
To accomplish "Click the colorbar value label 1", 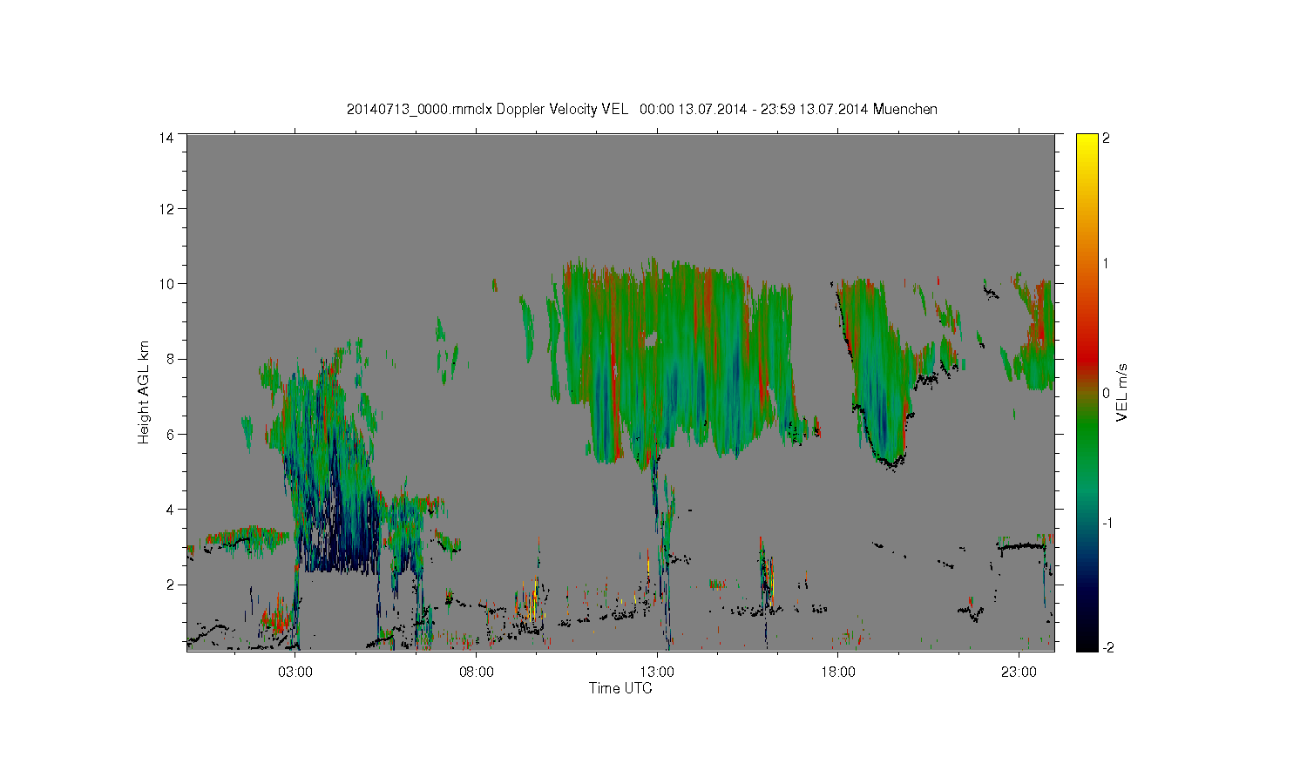I will coord(1107,263).
